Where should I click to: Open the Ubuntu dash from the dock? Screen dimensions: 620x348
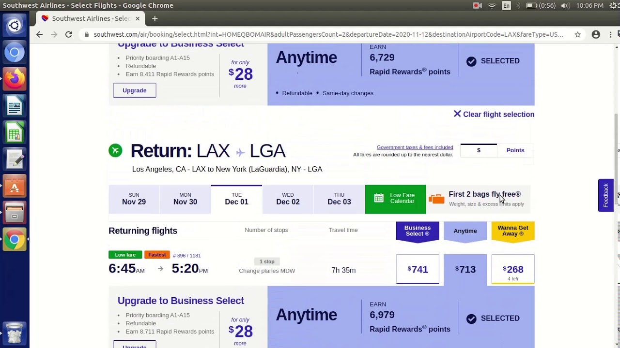coord(15,25)
